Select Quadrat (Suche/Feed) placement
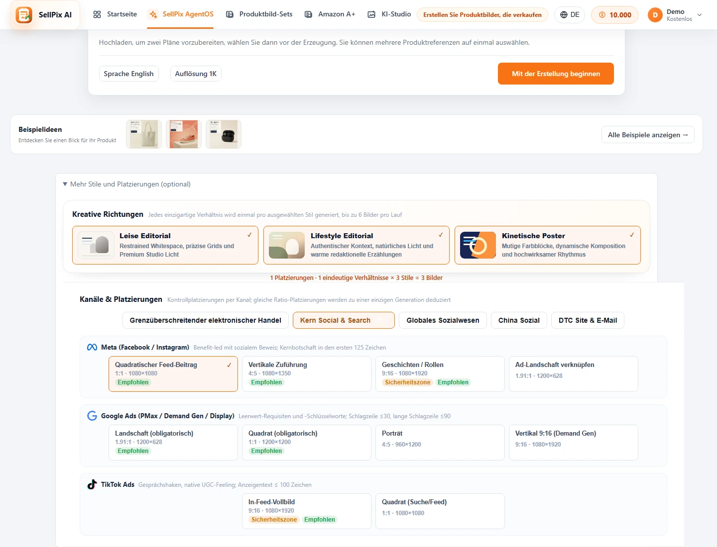The width and height of the screenshot is (717, 547). coord(440,511)
